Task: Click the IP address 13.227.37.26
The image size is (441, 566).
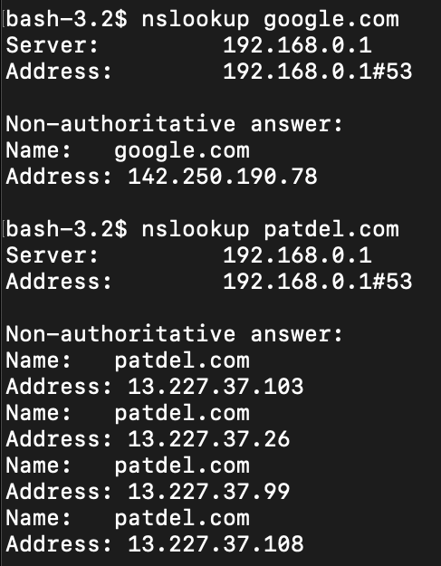Action: (x=209, y=439)
